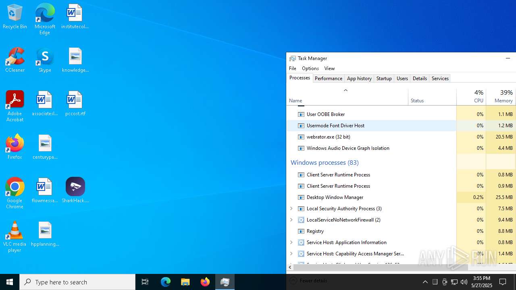Sort processes by Name column

(347, 97)
